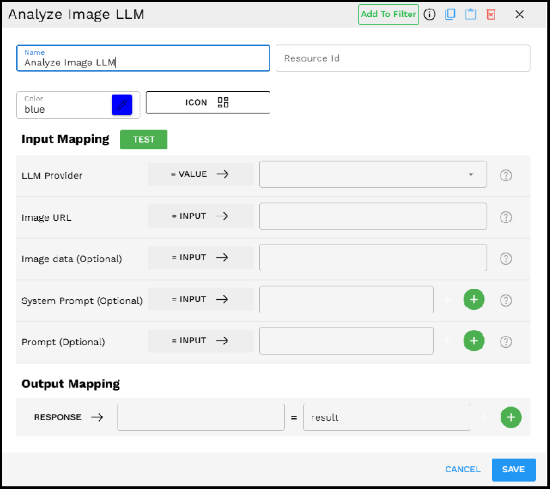Viewport: 550px width, 489px height.
Task: Click the Resource Id input field
Action: (x=403, y=58)
